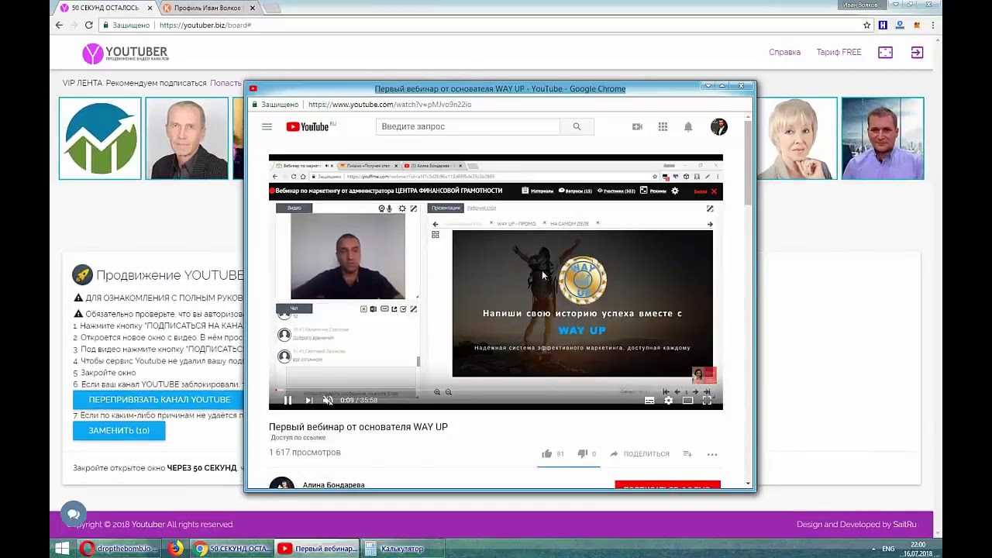This screenshot has width=992, height=558.
Task: Open the green arrow chart channel thumbnail
Action: (x=100, y=138)
